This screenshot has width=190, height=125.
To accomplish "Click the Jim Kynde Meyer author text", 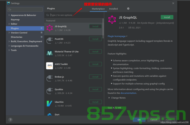I will [155, 23].
